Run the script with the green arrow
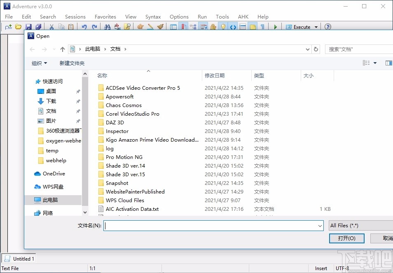This screenshot has width=393, height=273. [274, 26]
